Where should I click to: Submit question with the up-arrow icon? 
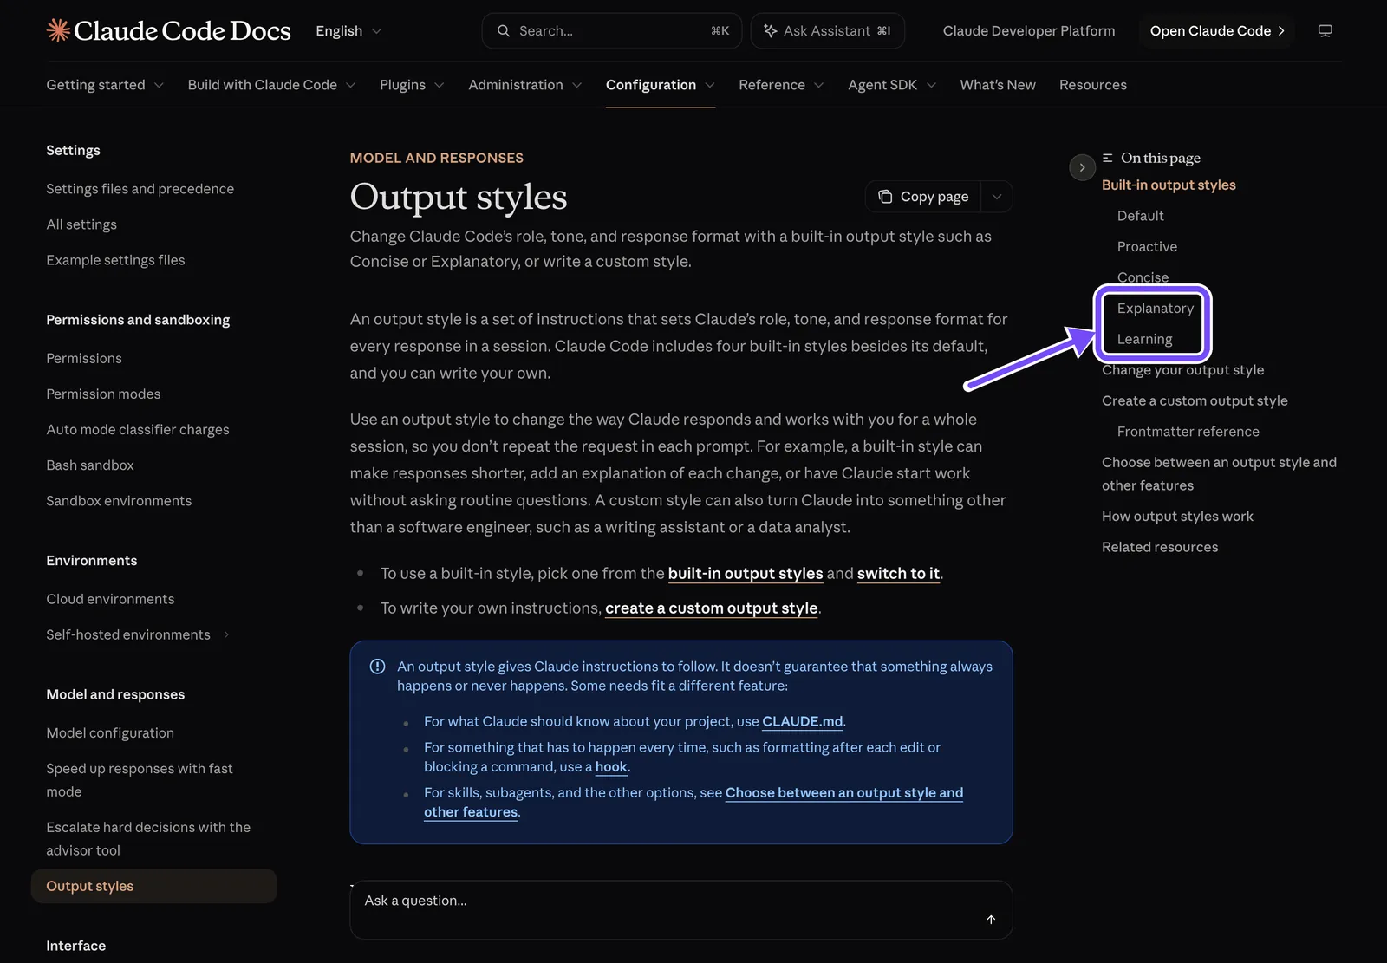[x=991, y=920]
